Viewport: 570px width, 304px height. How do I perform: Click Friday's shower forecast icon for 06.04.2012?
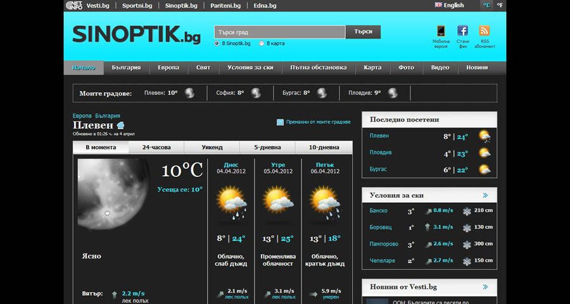coord(325,203)
